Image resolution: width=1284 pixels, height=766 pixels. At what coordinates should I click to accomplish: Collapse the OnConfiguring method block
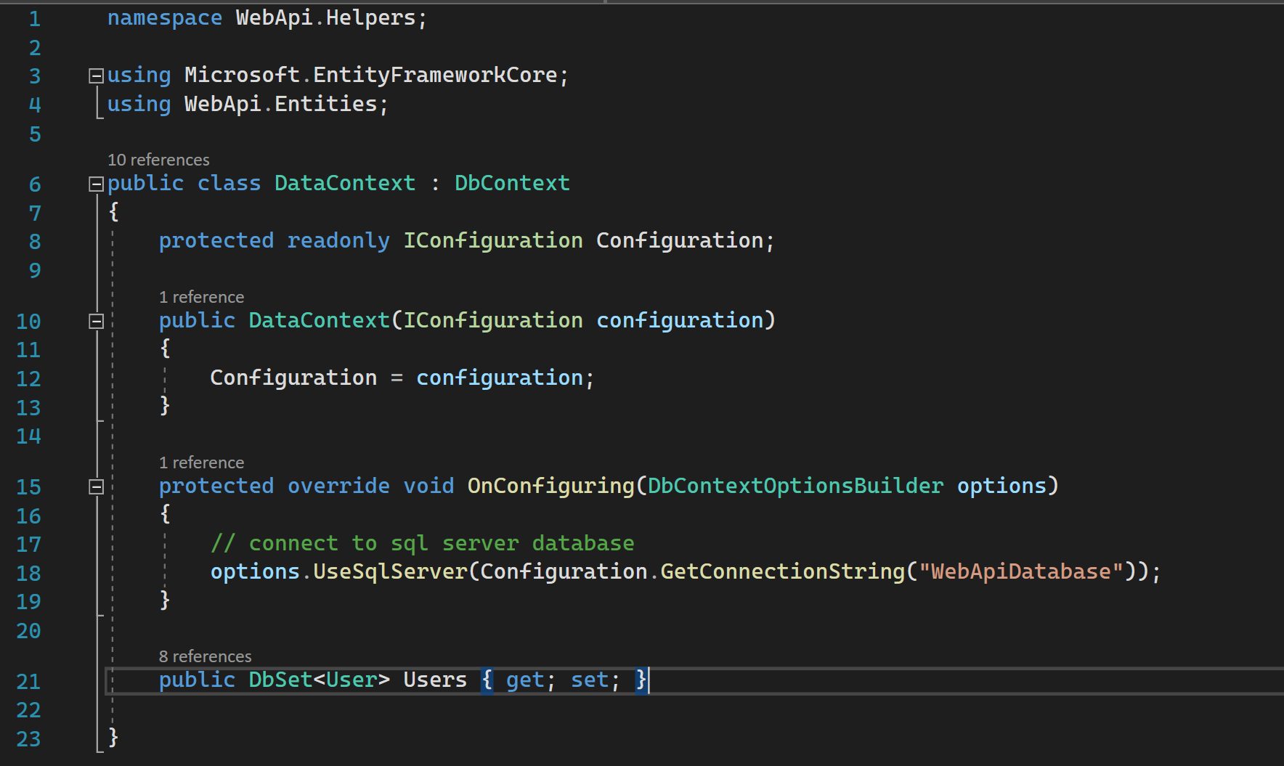pos(96,486)
